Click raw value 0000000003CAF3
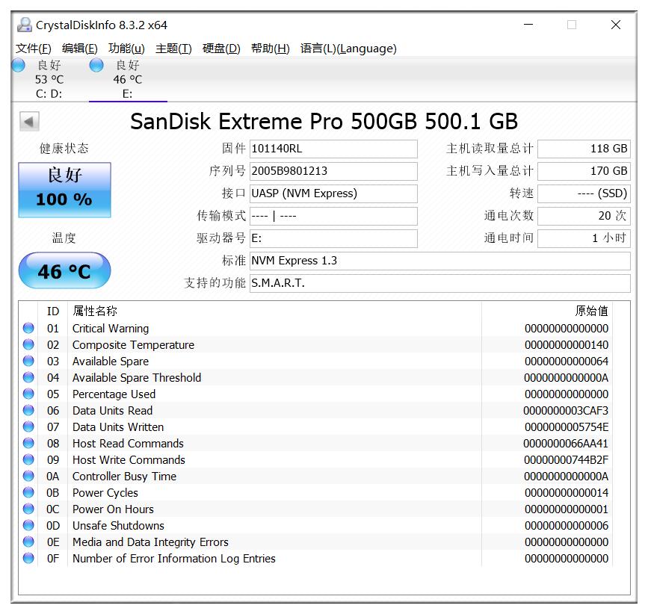This screenshot has width=648, height=614. pos(566,410)
